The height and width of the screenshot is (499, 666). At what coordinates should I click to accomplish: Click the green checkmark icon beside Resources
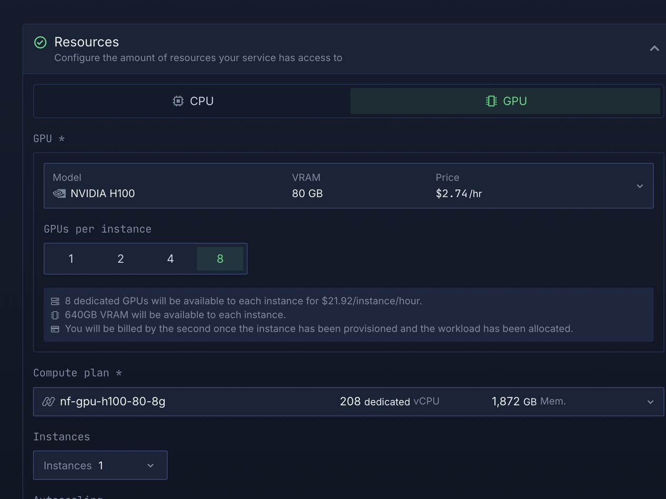point(41,43)
